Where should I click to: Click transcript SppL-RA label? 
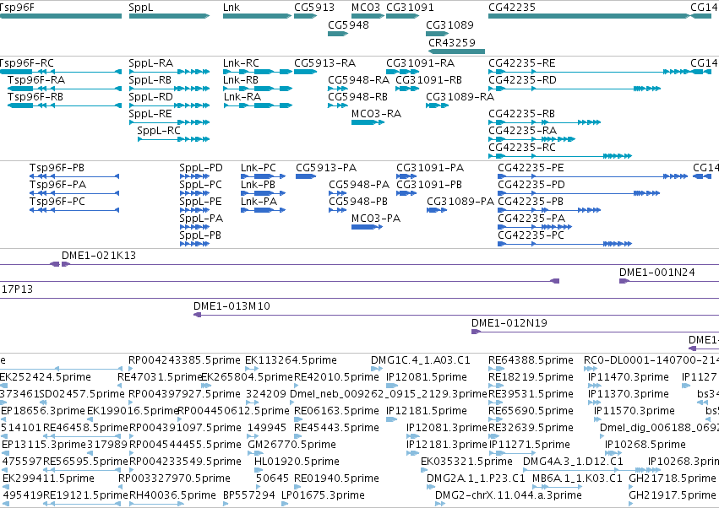tap(151, 63)
